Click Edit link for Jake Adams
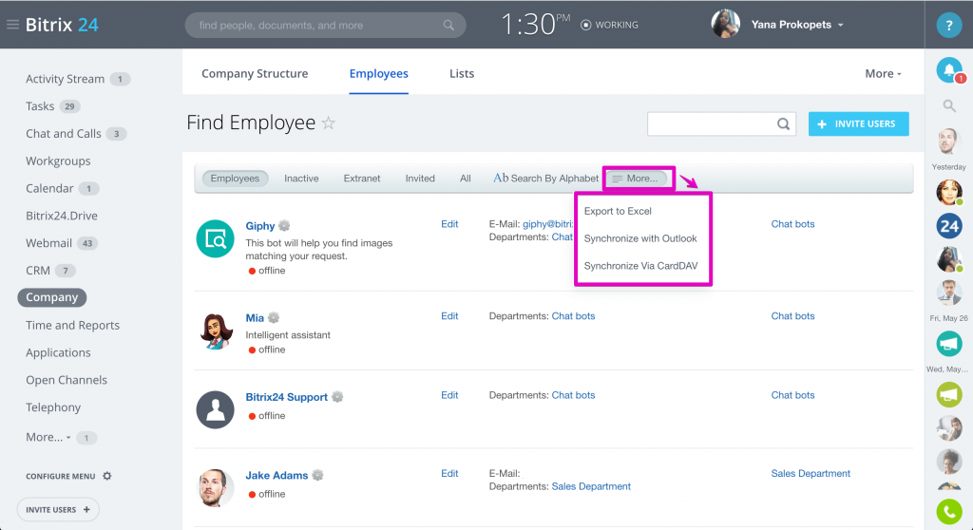The width and height of the screenshot is (973, 530). point(449,474)
